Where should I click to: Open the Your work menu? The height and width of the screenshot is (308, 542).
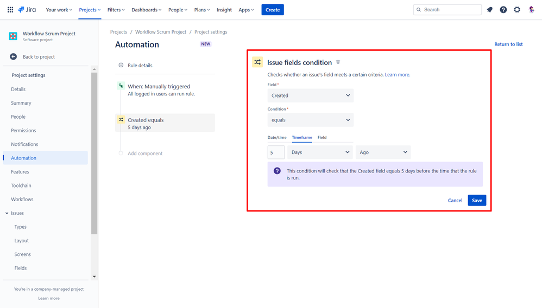coord(59,10)
